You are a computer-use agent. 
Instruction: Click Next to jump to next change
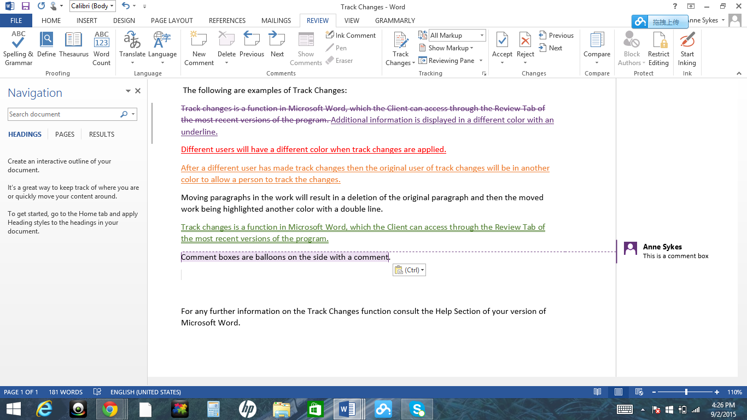553,48
